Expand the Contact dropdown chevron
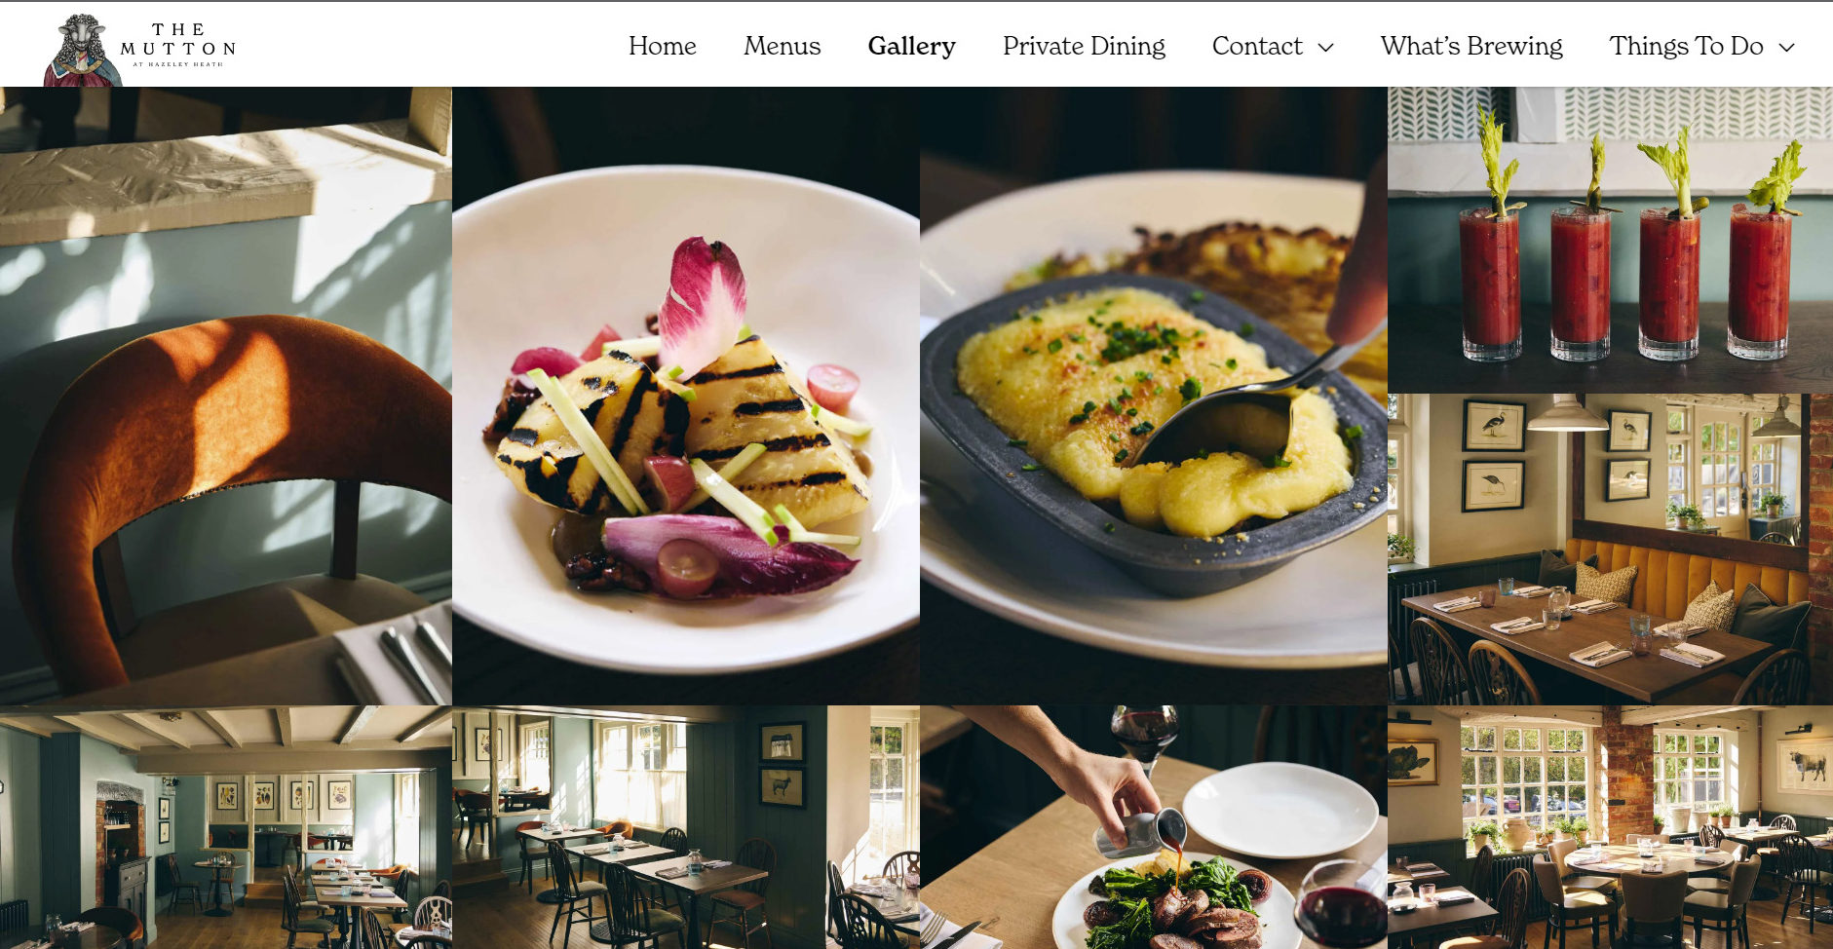Viewport: 1833px width, 949px height. [1325, 48]
